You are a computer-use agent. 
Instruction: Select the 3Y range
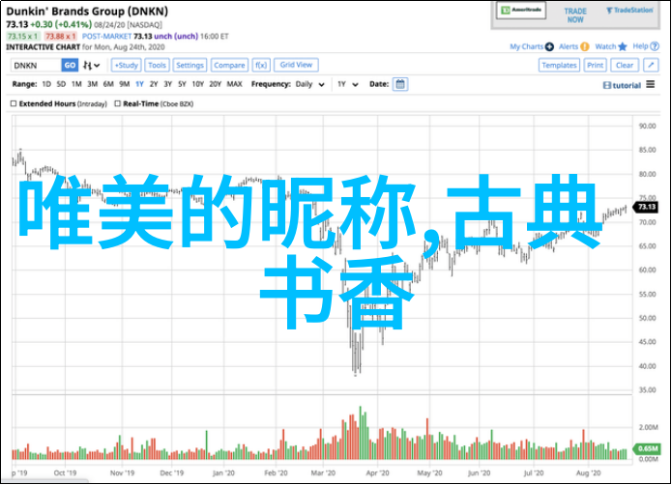pos(168,84)
